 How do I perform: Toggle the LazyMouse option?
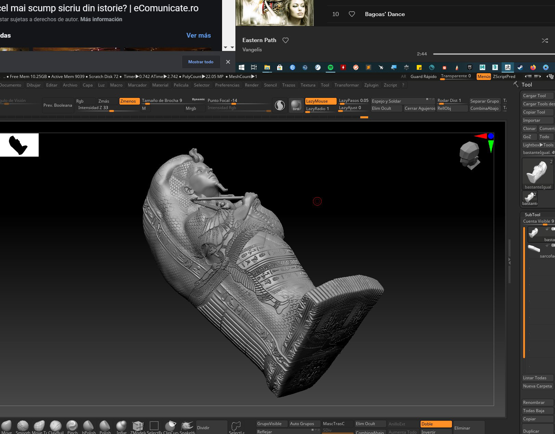(x=320, y=101)
